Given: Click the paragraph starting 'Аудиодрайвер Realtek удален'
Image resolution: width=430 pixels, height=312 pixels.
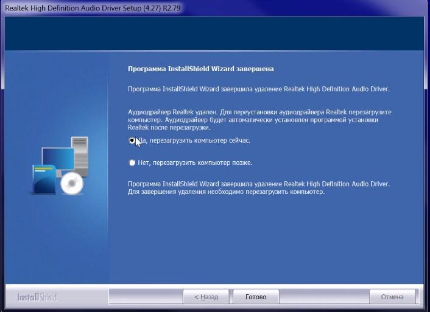Looking at the screenshot, I should pos(259,120).
